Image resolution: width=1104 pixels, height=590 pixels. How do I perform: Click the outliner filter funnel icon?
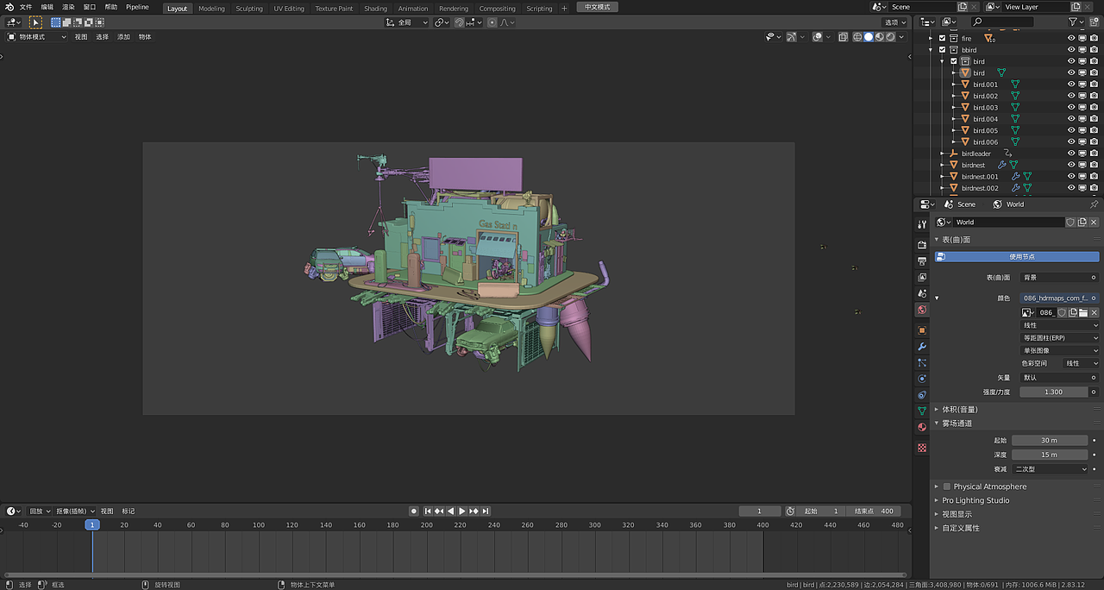1073,22
